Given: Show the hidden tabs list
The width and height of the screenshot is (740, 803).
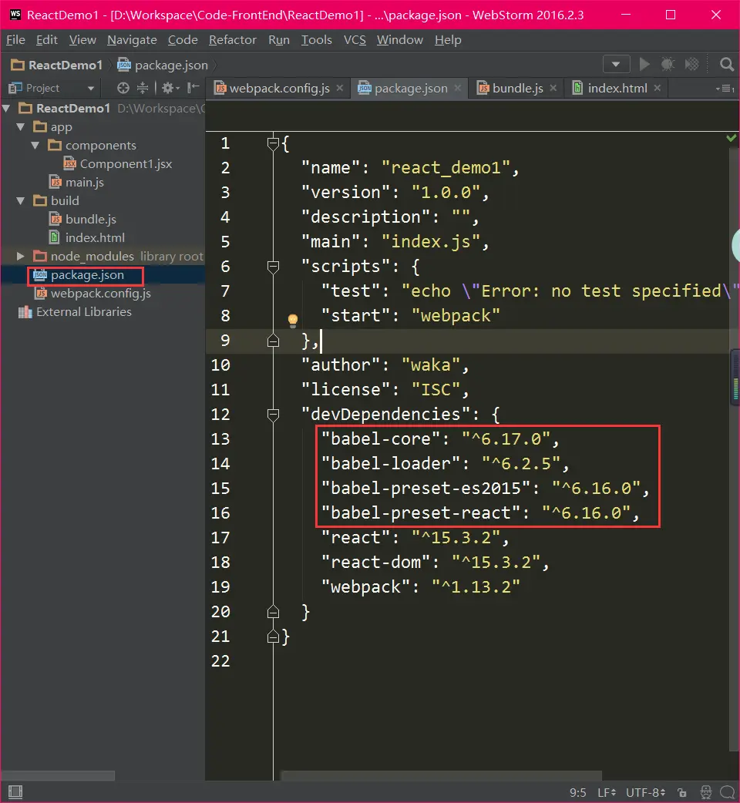Looking at the screenshot, I should pyautogui.click(x=725, y=89).
